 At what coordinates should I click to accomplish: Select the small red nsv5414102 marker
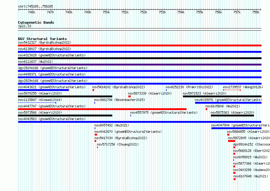93,90
